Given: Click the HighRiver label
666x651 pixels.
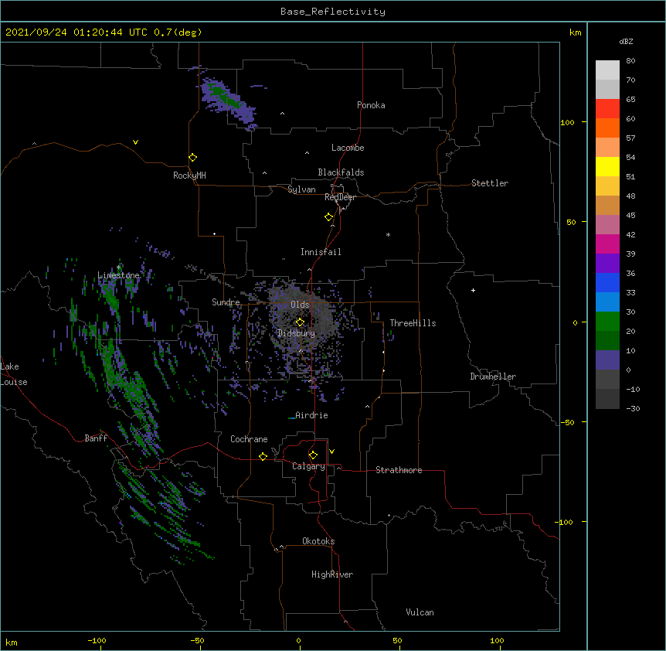Looking at the screenshot, I should [x=332, y=574].
